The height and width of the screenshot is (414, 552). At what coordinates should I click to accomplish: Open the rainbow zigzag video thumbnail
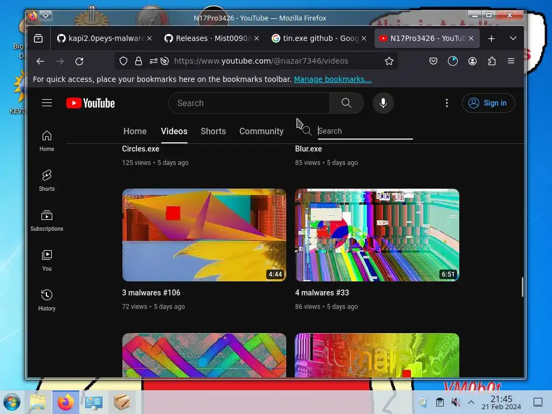coord(204,355)
